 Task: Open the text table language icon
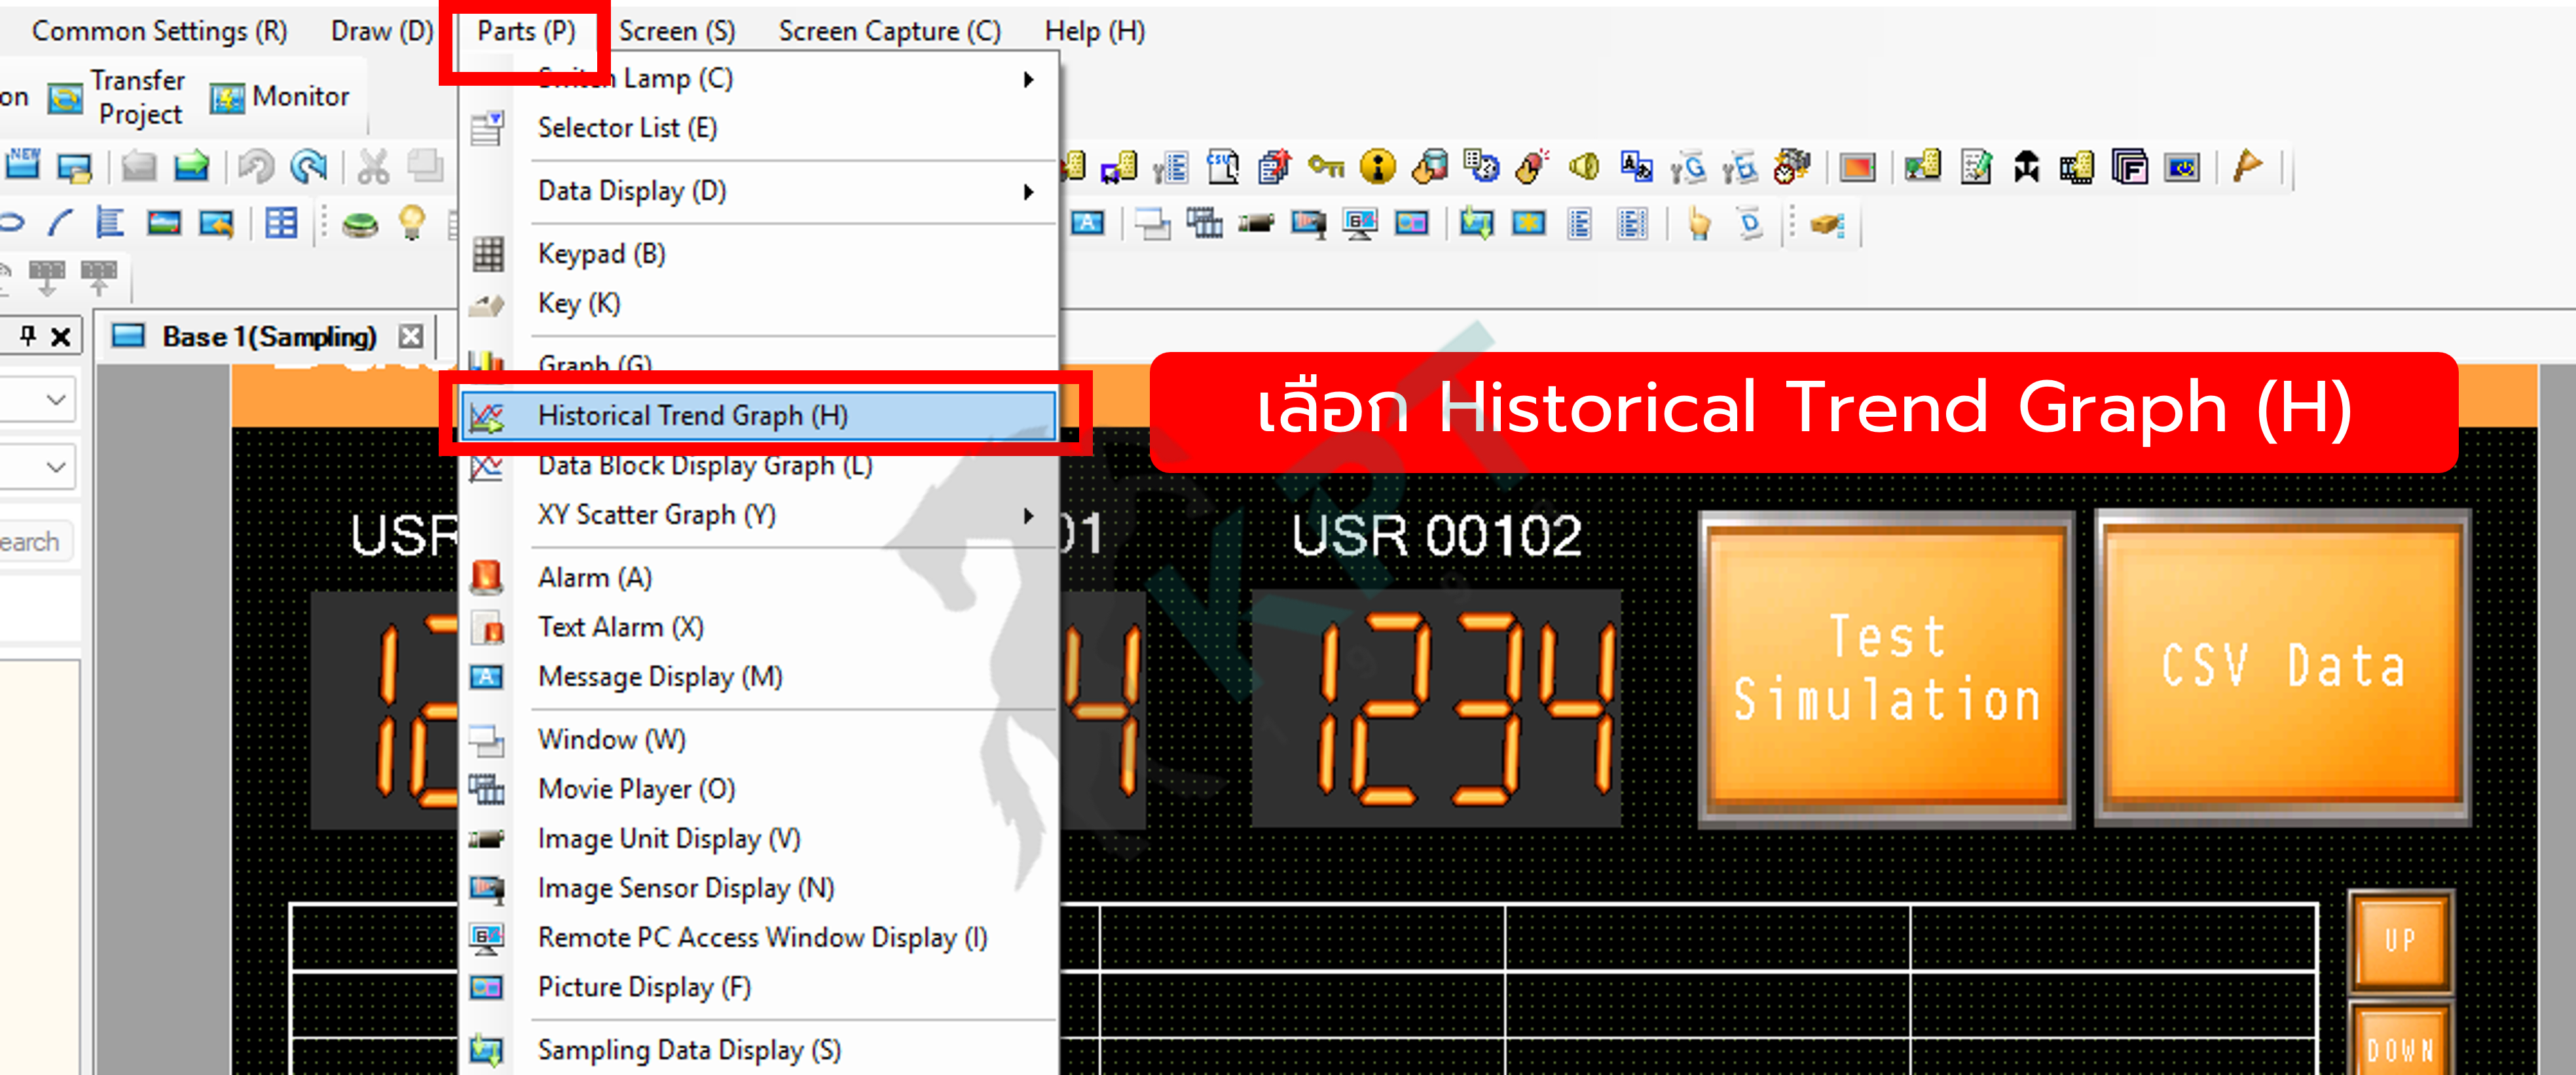(x=1636, y=167)
